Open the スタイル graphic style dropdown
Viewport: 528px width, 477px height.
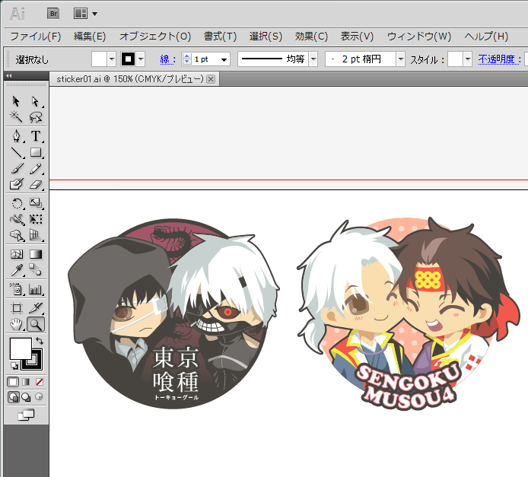point(467,59)
